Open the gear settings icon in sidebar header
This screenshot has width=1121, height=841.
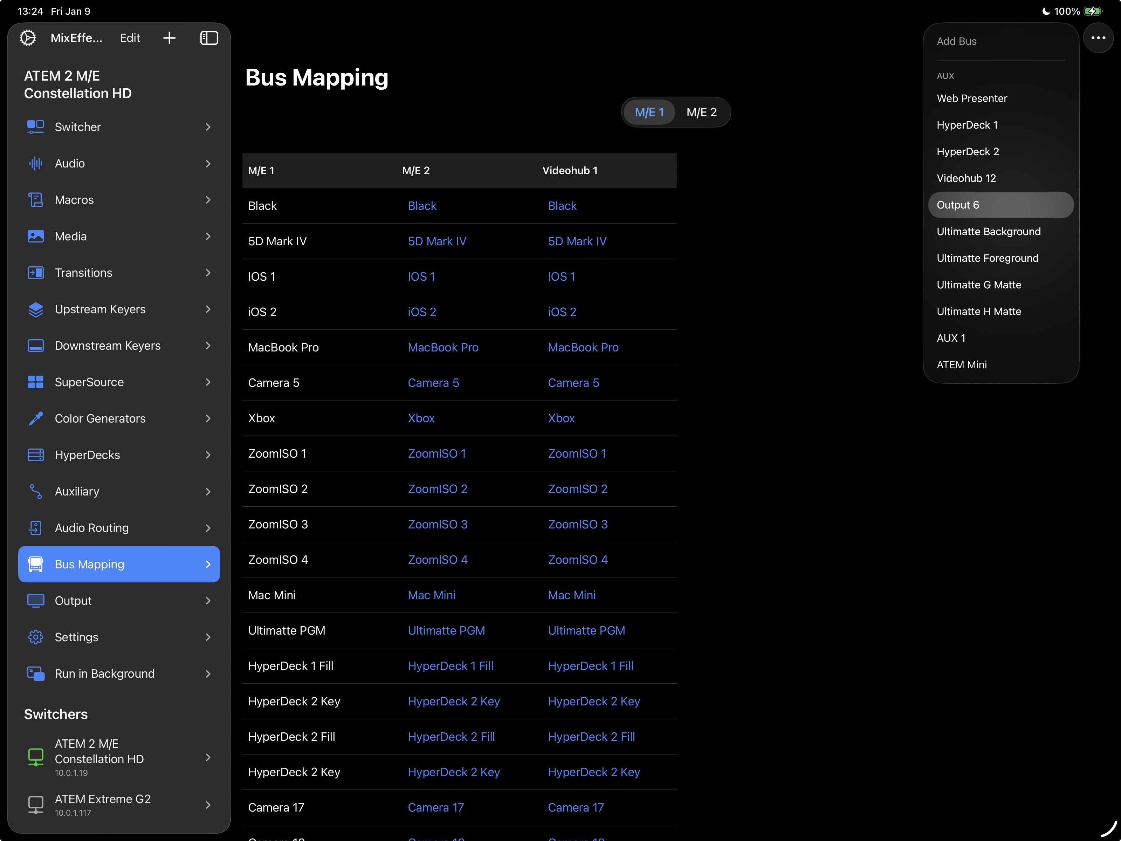point(28,38)
